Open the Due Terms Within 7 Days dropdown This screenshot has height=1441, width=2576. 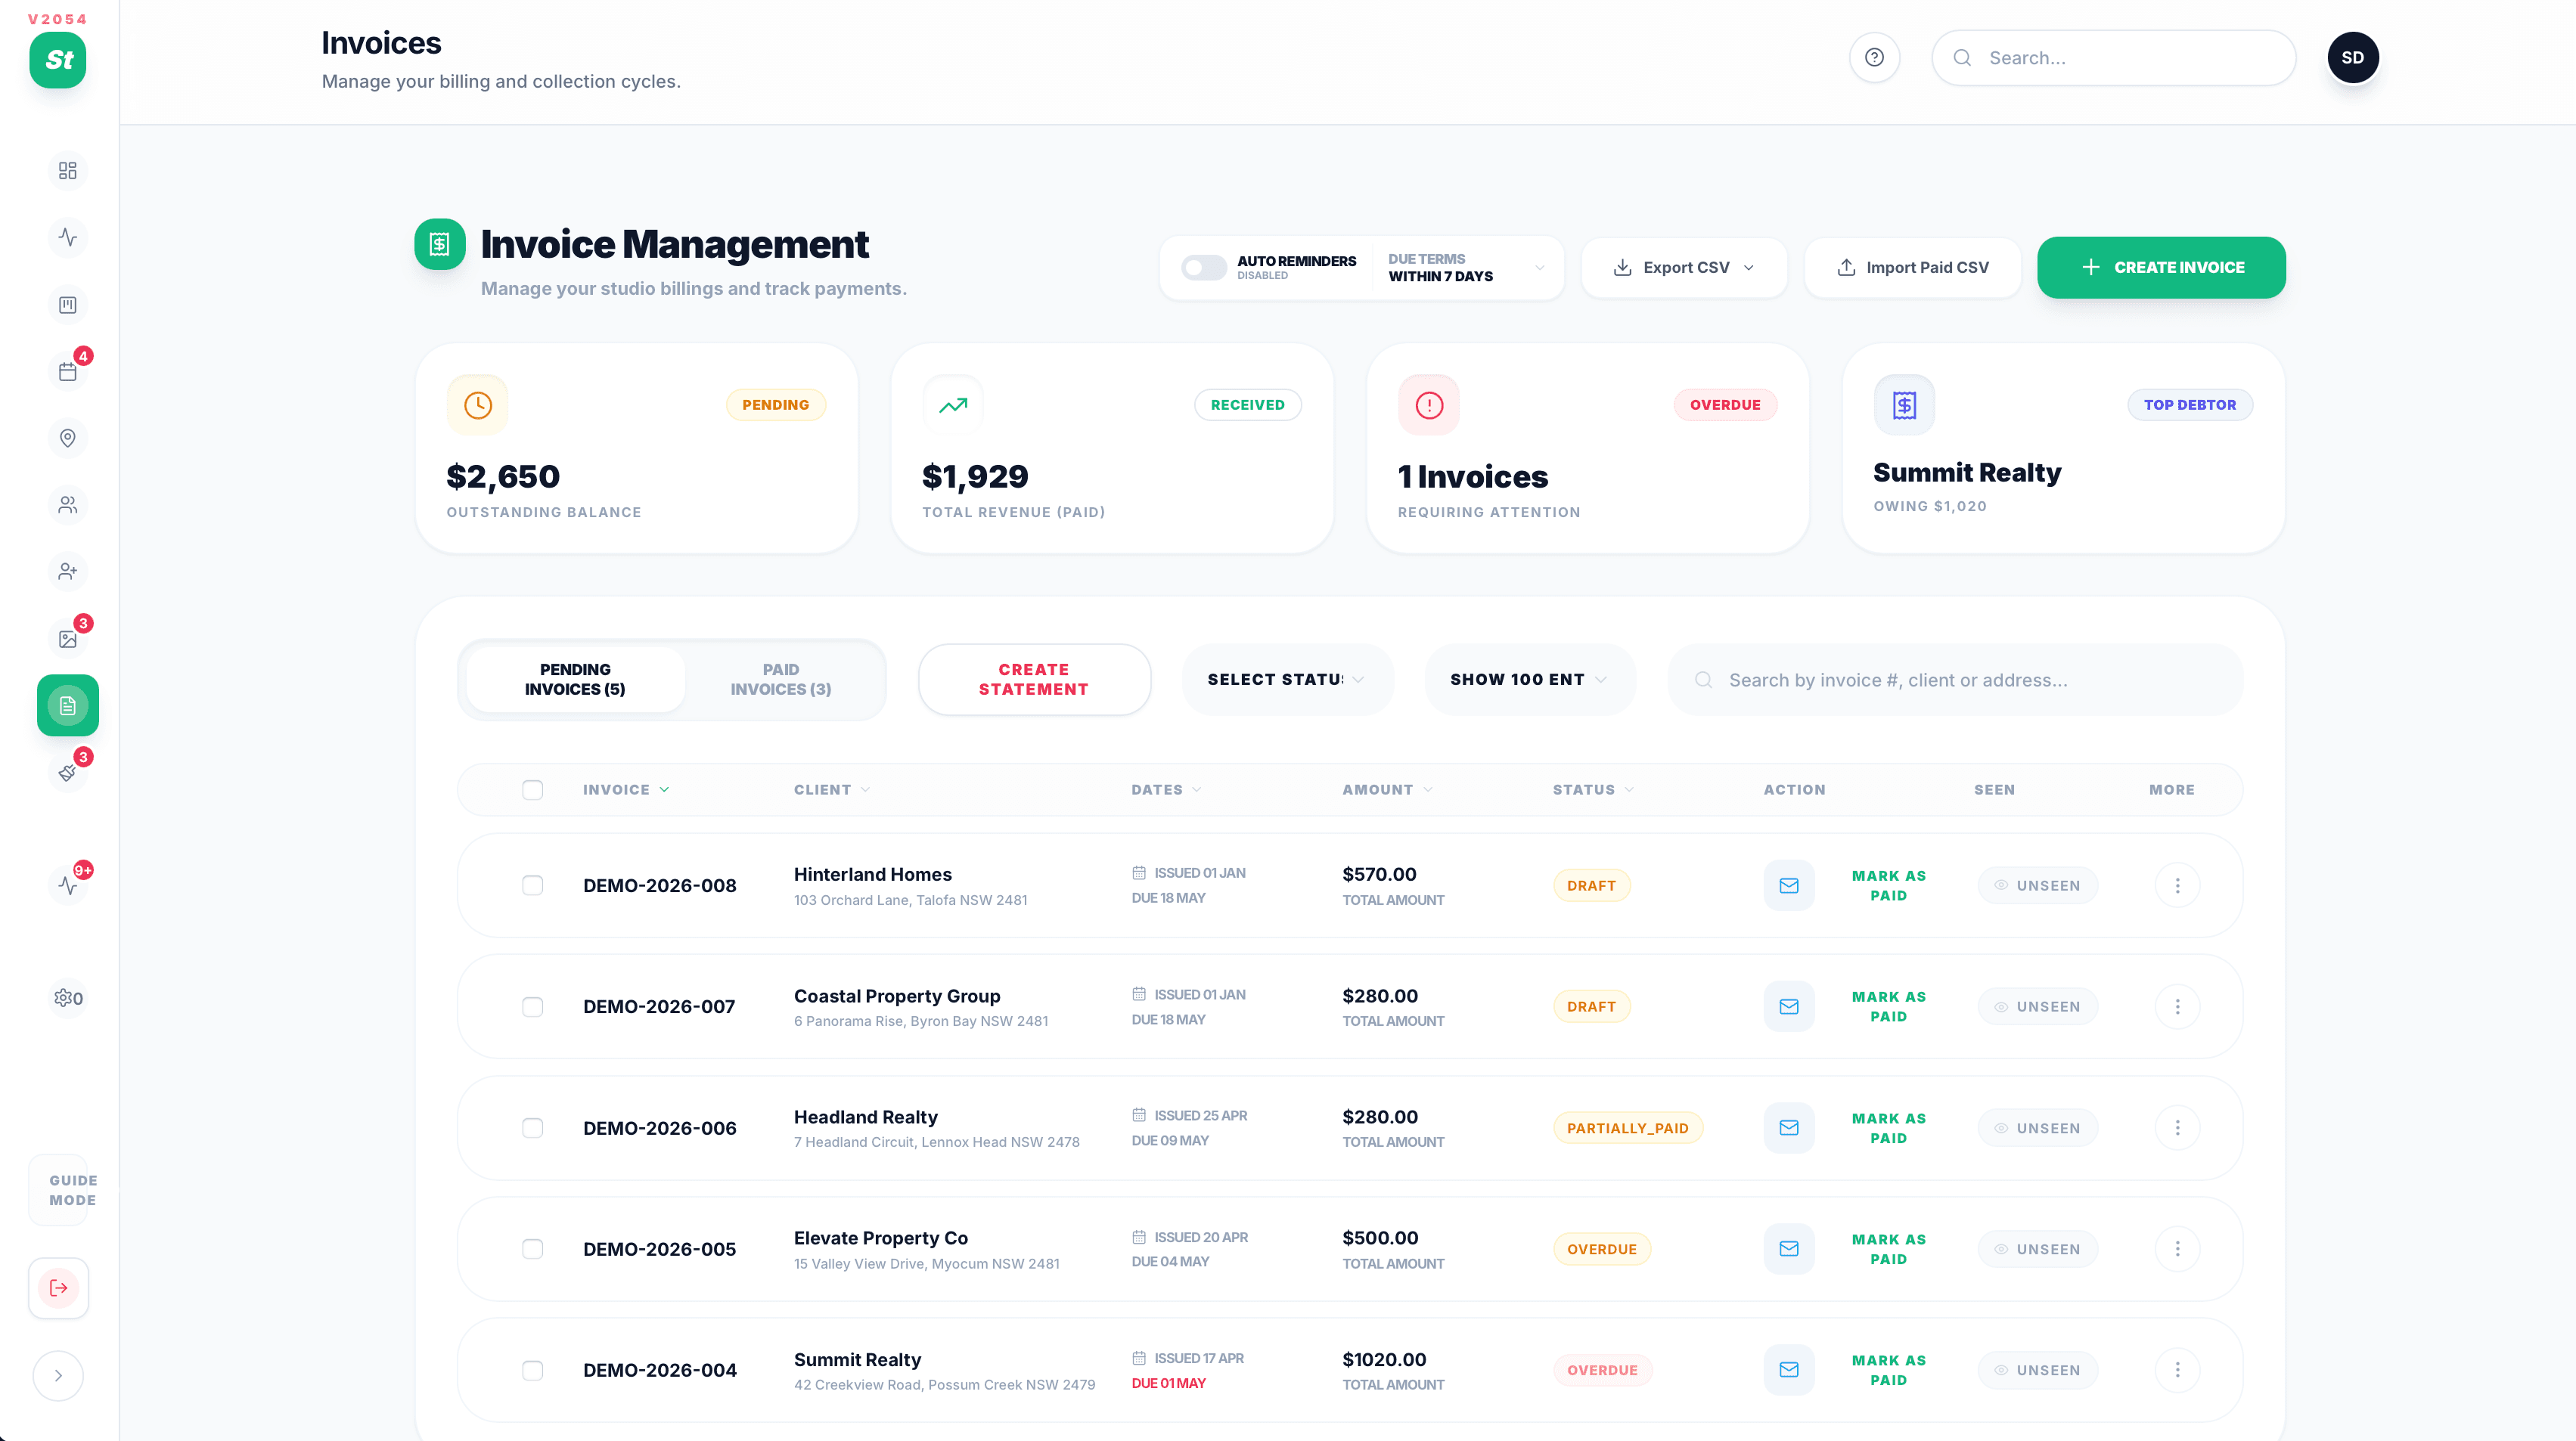(x=1466, y=268)
